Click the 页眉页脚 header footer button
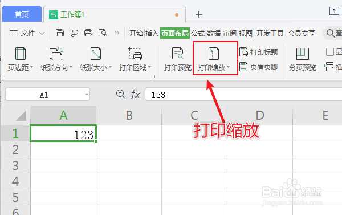 click(x=258, y=67)
